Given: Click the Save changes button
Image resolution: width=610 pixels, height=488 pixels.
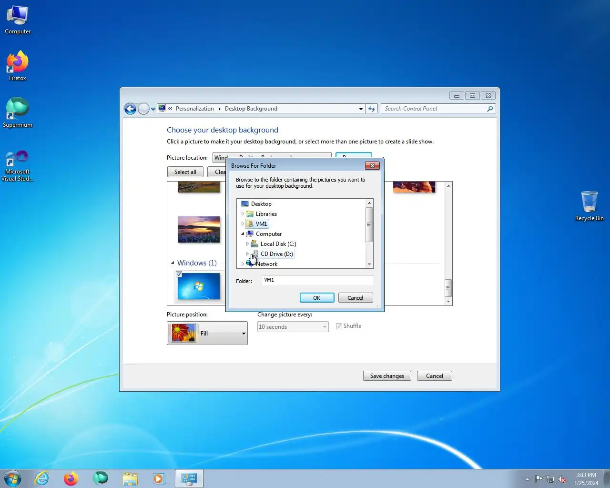Looking at the screenshot, I should pos(387,376).
